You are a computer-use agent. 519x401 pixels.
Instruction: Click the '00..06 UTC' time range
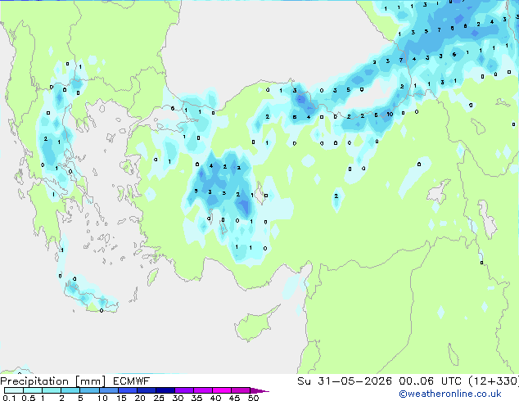(x=430, y=381)
